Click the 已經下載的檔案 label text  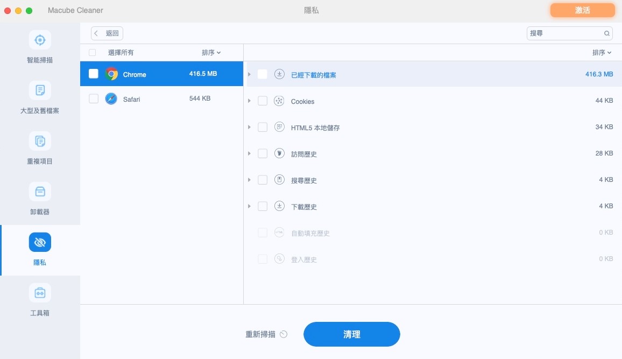(313, 75)
